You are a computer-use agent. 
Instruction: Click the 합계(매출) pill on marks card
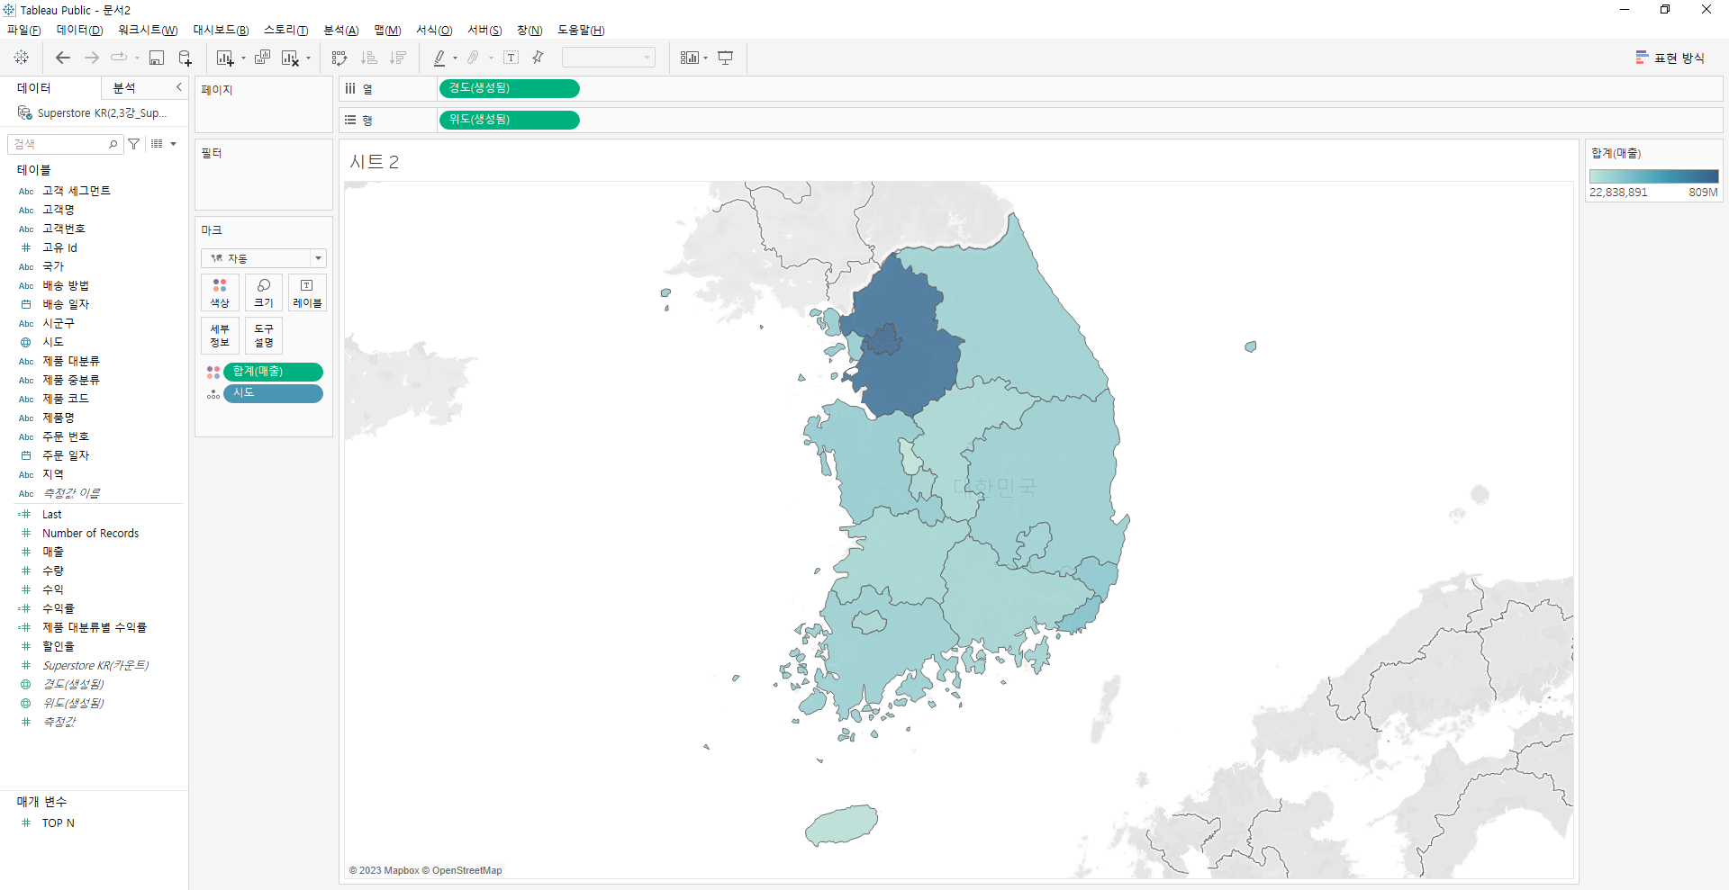tap(273, 372)
